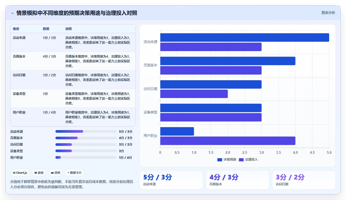Click the 用户职业 chart axis label
The height and width of the screenshot is (200, 346).
click(x=150, y=136)
